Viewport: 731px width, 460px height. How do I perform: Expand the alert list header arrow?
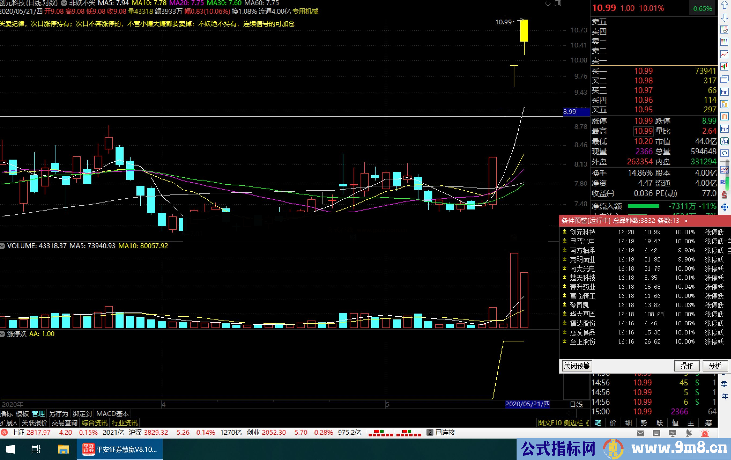coord(686,221)
